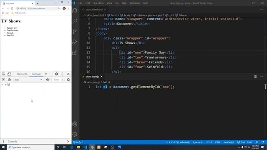Bookmark this page with the star icon

pyautogui.click(x=58, y=8)
